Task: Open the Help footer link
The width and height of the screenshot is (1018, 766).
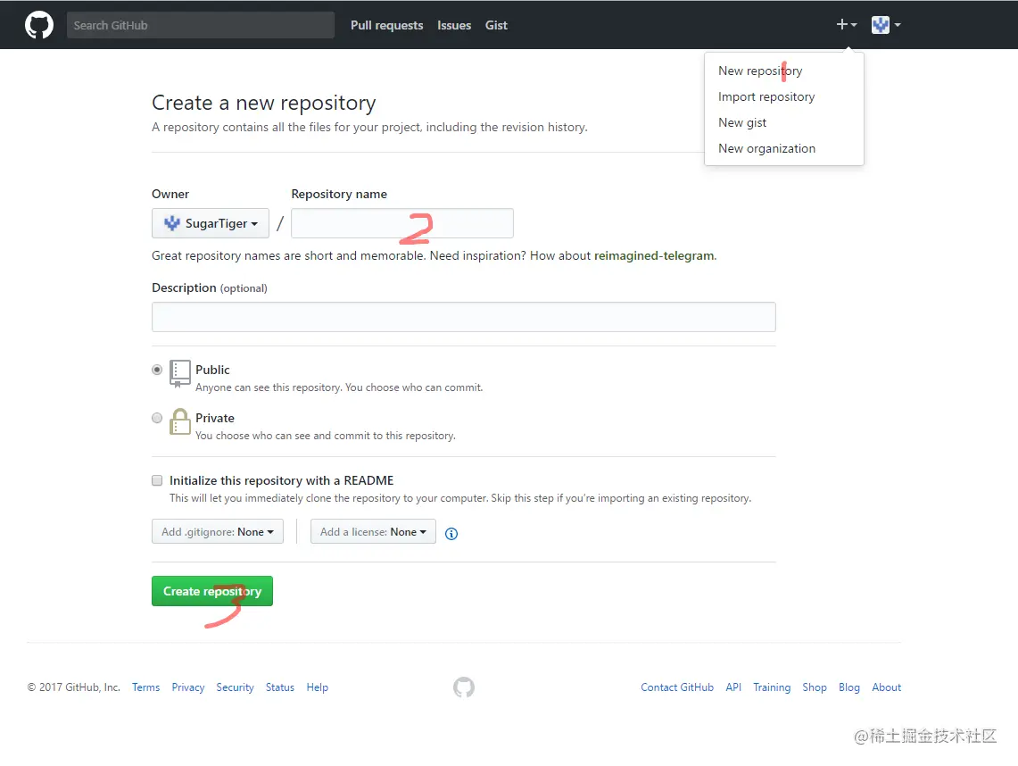Action: click(318, 687)
